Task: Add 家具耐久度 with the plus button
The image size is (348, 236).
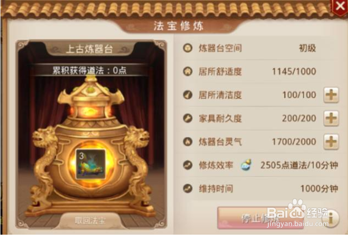Action: tap(331, 119)
